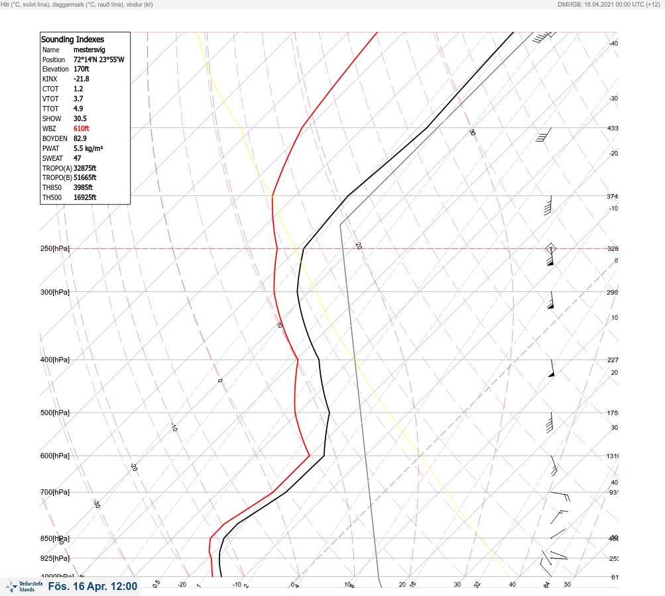Click the wind barb at 300 hPa
Viewport: 665px width, 596px height.
point(550,300)
